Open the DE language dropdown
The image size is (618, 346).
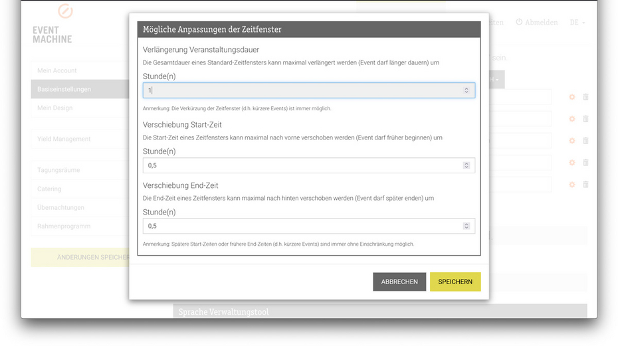[577, 23]
